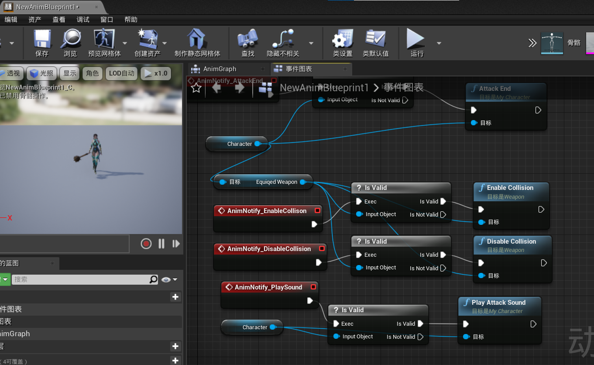Toggle 隐藏不相关 hide unrelated icon
This screenshot has width=594, height=365.
(283, 43)
